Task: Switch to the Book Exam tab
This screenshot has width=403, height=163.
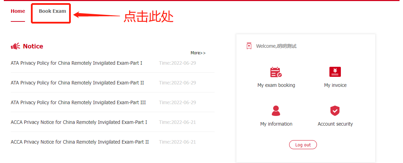Action: point(52,11)
